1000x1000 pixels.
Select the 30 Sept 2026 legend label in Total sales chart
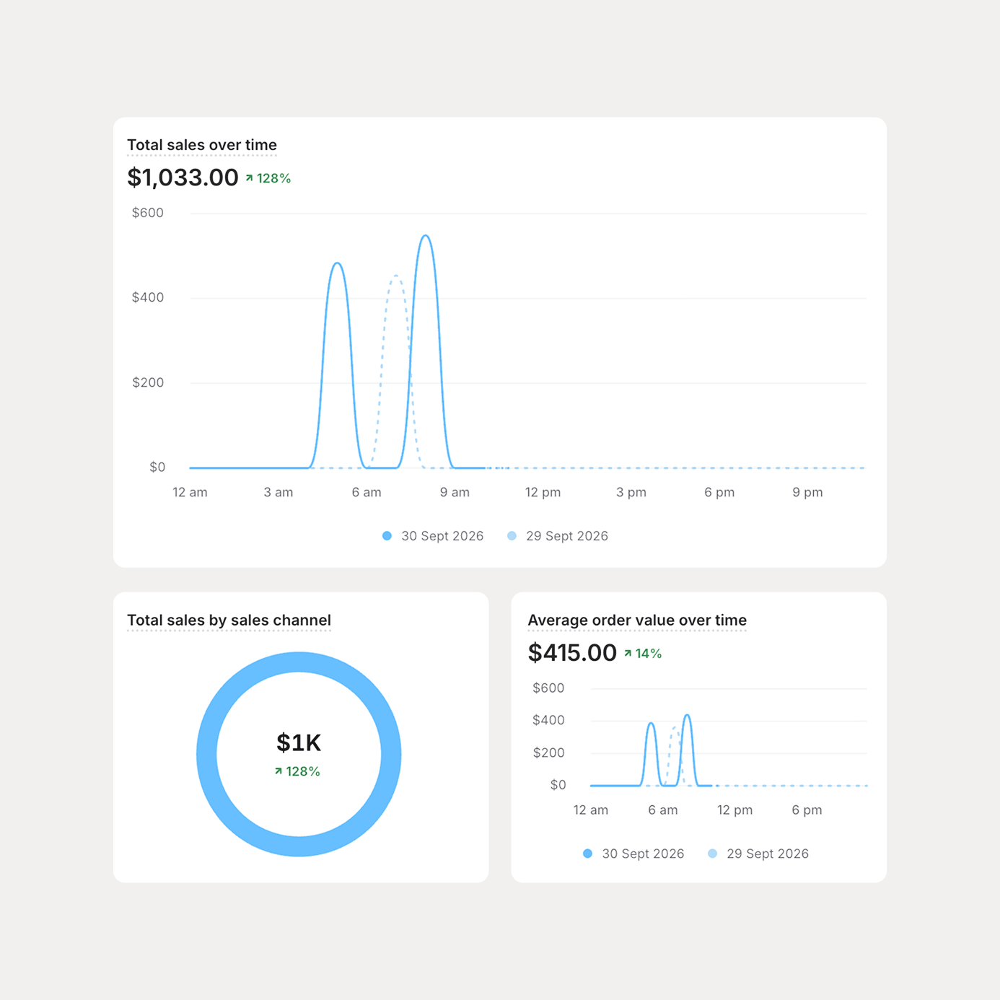(442, 536)
